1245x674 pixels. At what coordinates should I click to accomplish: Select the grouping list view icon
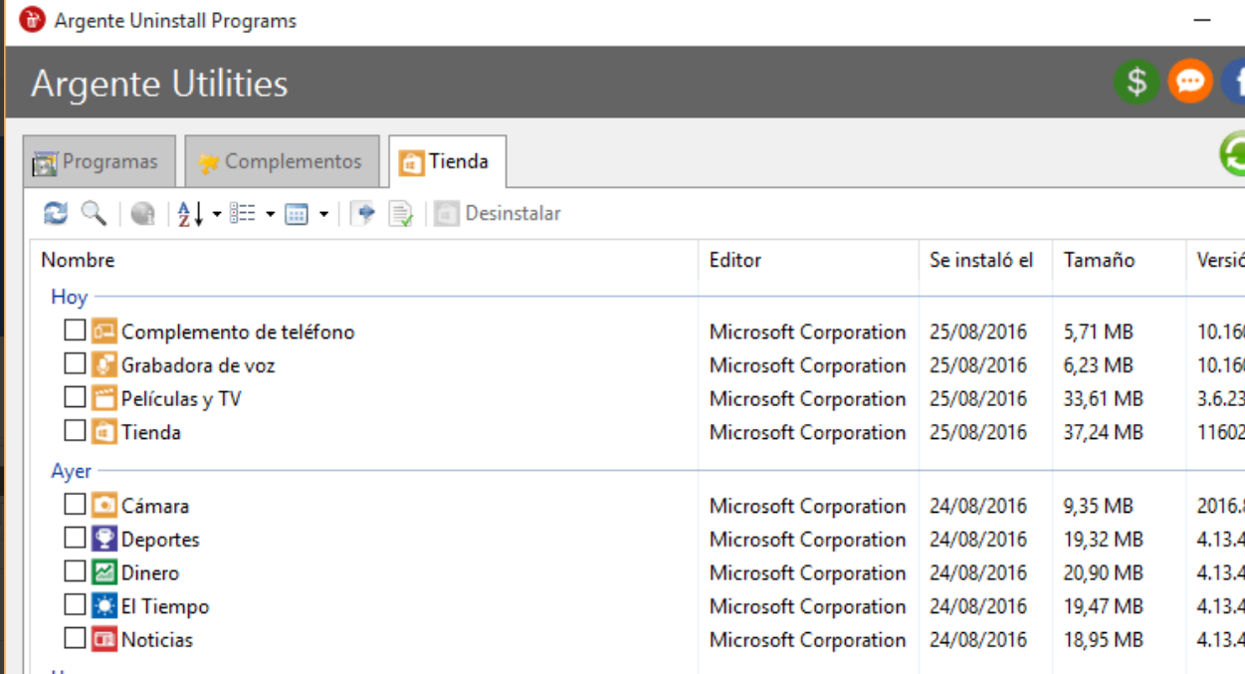pos(242,212)
